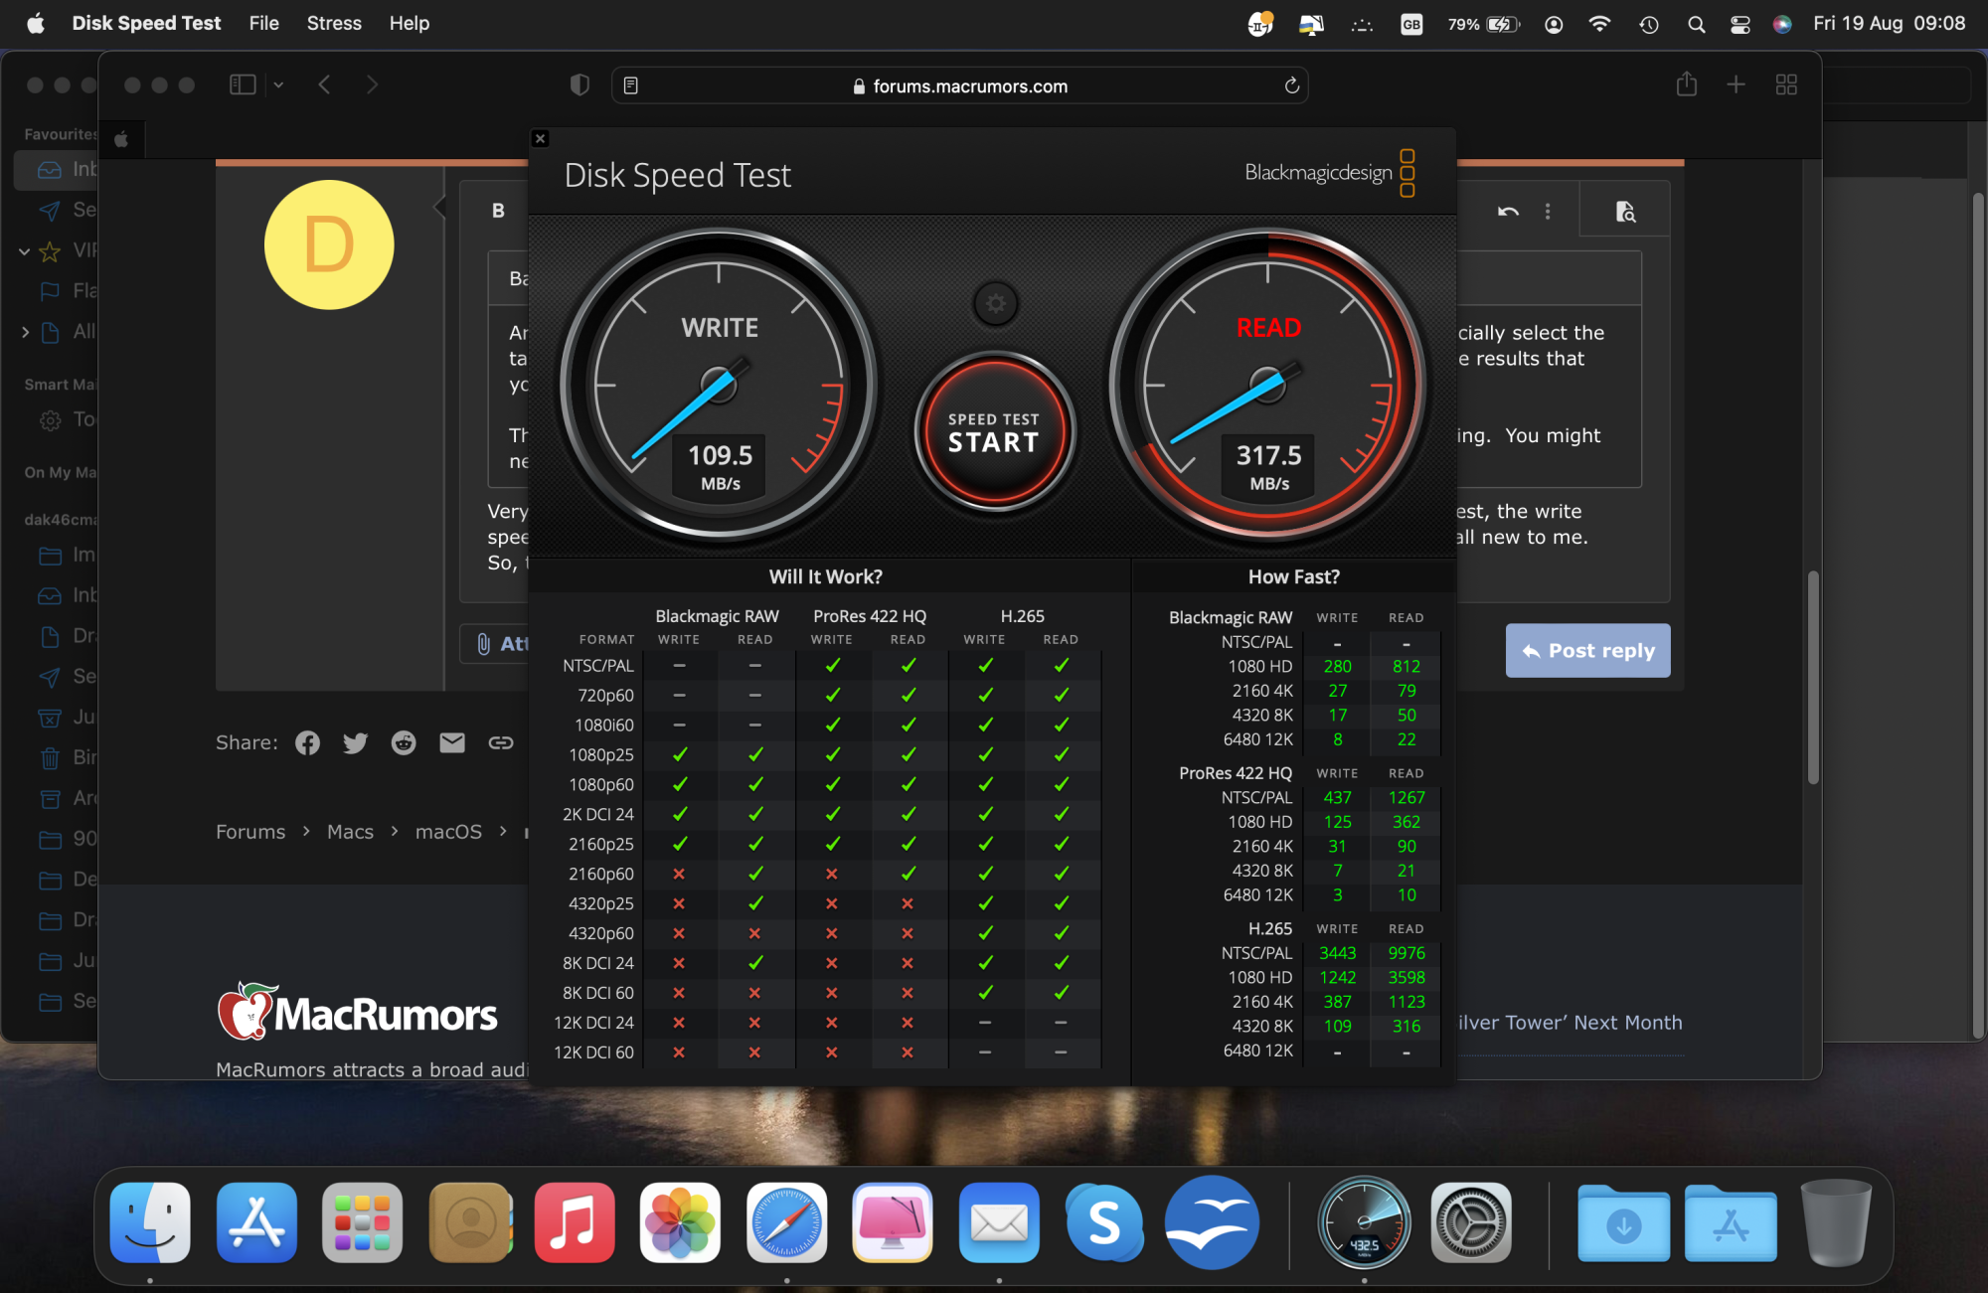Open Control Centre toggles in menu bar
Viewport: 1988px width, 1293px height.
[1739, 24]
